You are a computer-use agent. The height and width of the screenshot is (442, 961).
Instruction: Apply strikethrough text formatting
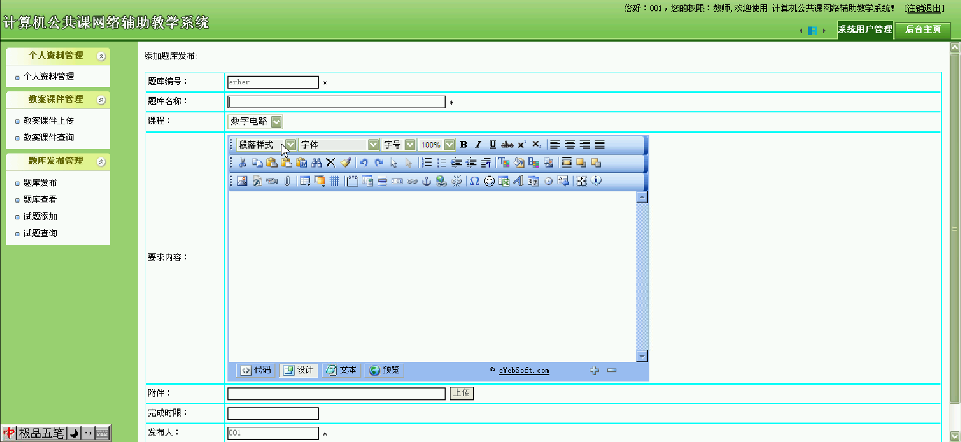[507, 145]
